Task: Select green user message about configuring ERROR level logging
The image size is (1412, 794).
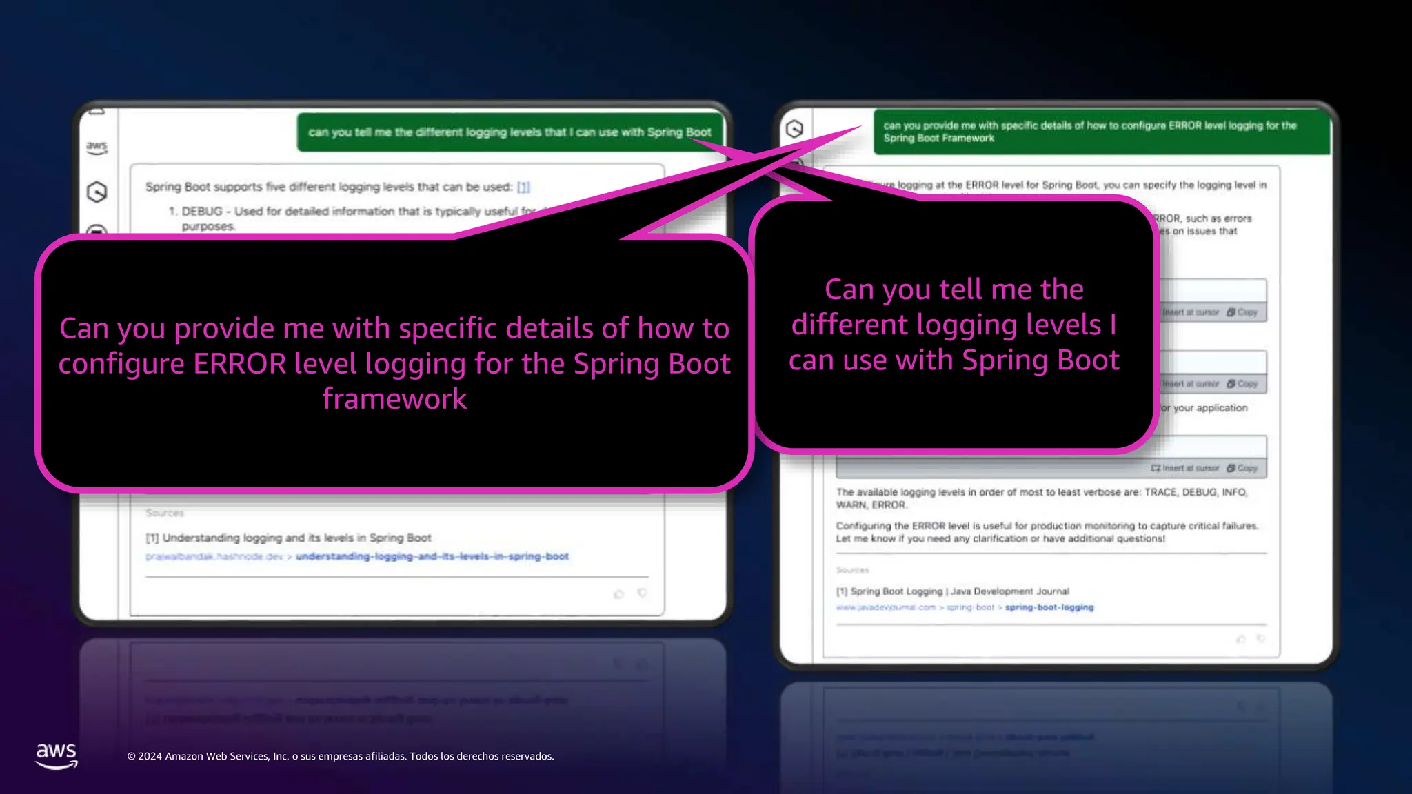Action: pyautogui.click(x=1102, y=132)
